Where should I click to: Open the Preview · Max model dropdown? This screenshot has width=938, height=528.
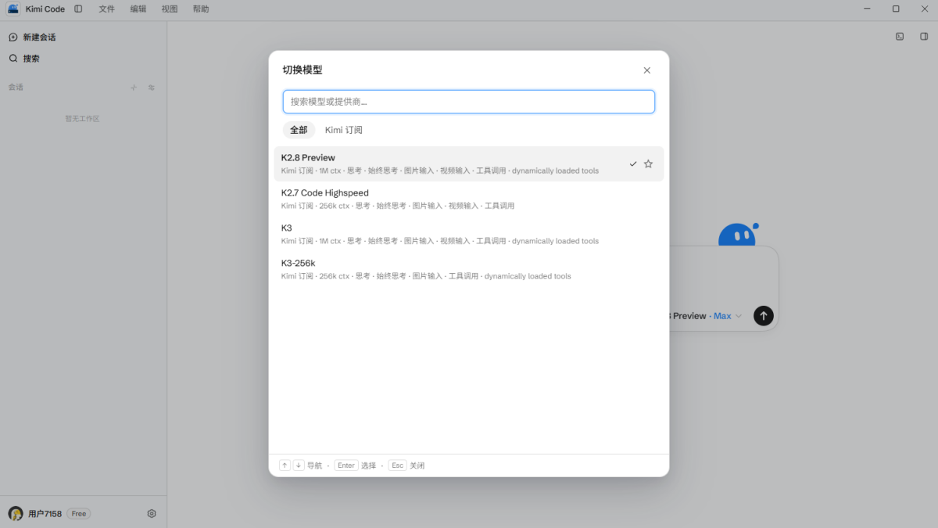point(706,316)
